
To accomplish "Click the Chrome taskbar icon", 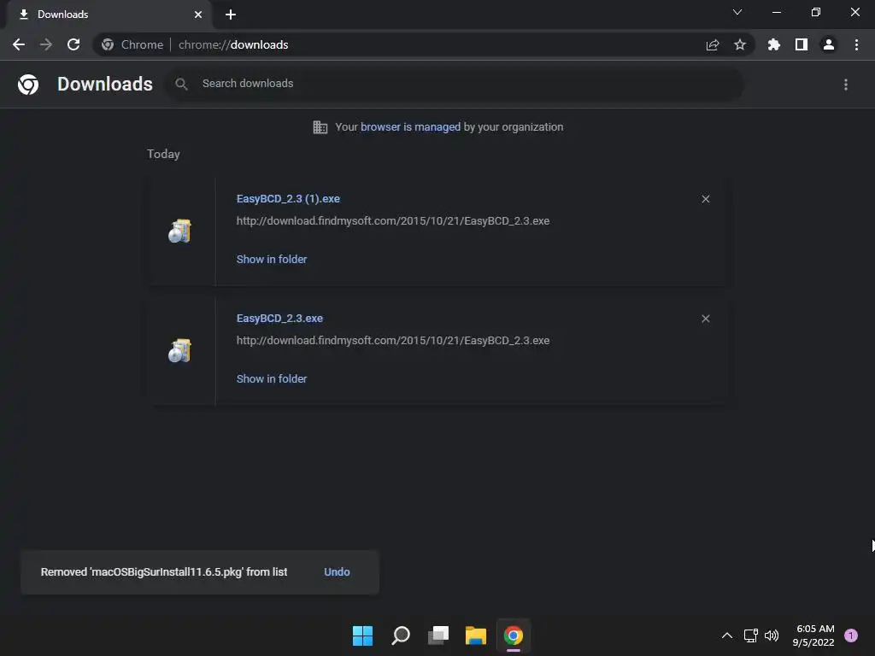I will pos(514,635).
